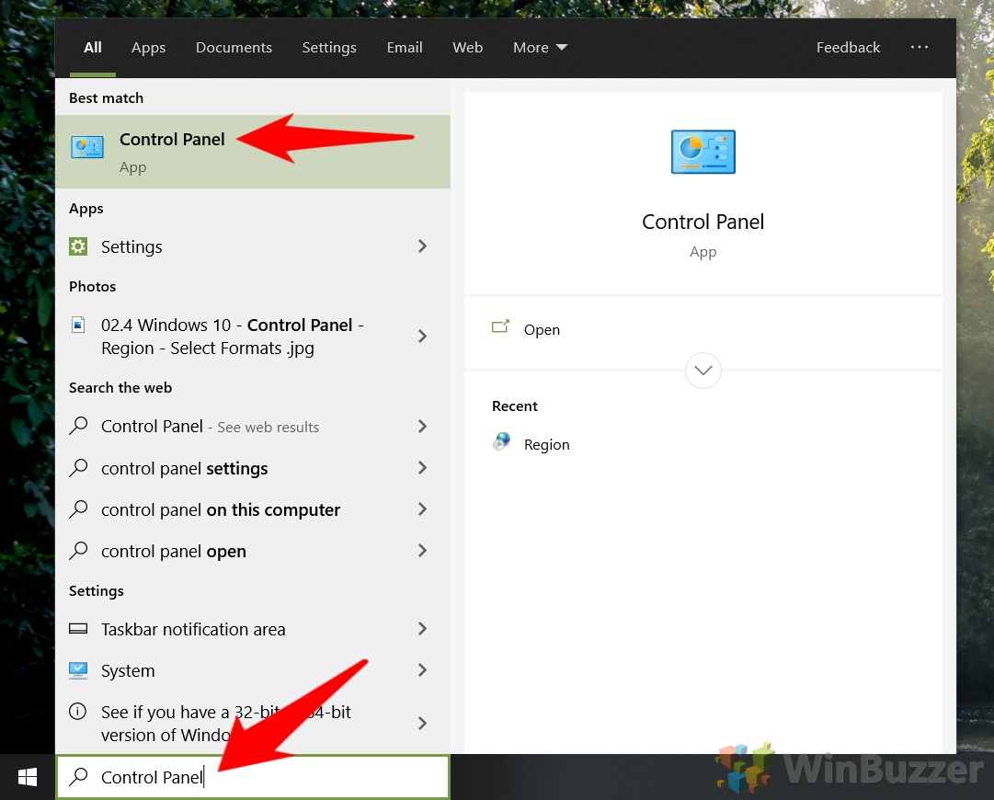Screen dimensions: 994x800
Task: Open Control Panel best match result
Action: [252, 152]
